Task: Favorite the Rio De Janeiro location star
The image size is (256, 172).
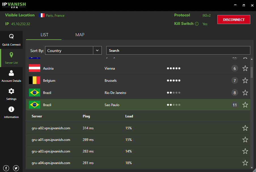Action: pyautogui.click(x=245, y=93)
